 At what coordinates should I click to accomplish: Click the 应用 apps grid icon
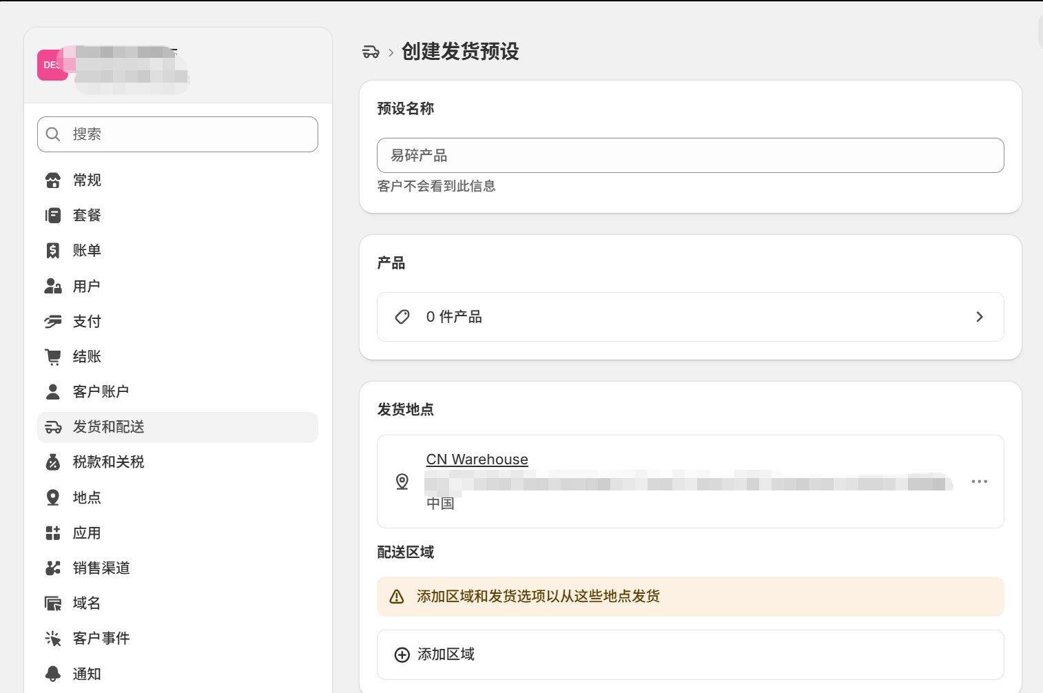point(53,533)
